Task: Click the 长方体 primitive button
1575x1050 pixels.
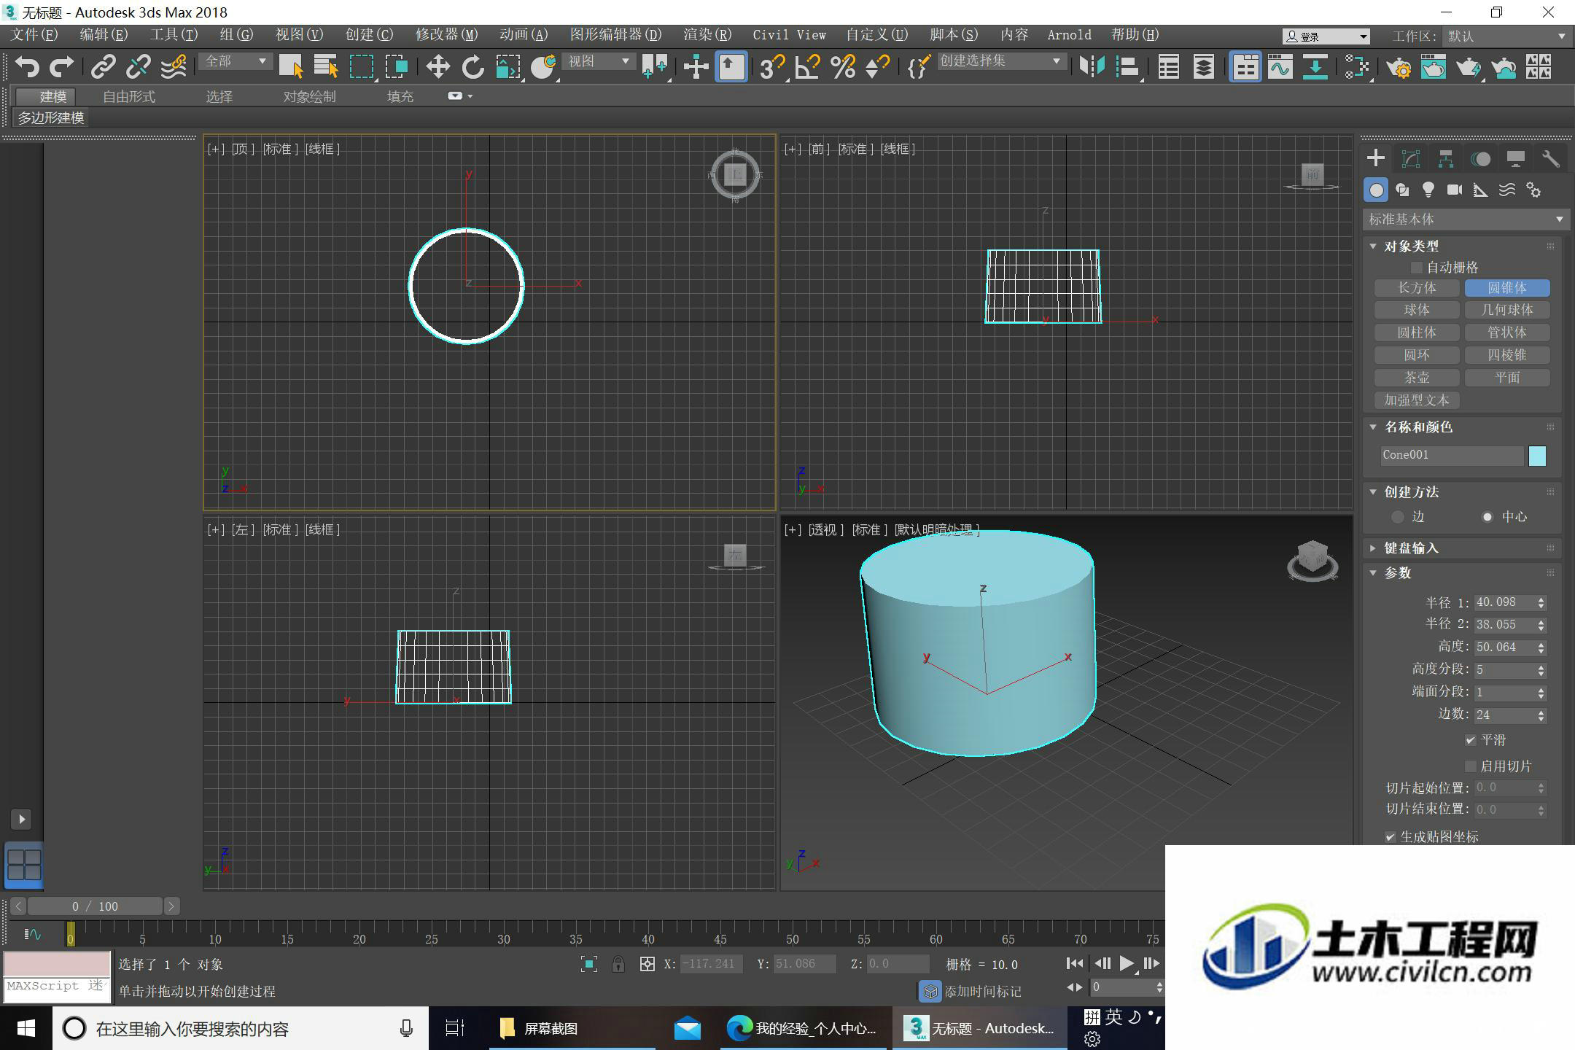Action: [1417, 288]
